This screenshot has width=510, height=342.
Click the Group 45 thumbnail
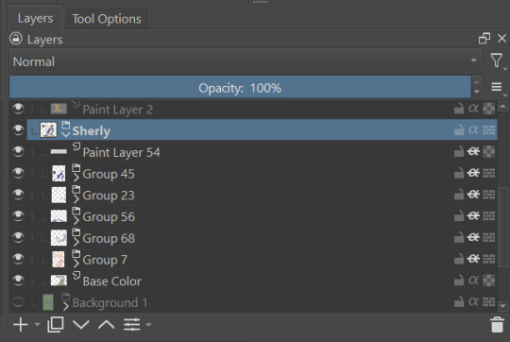coord(59,173)
